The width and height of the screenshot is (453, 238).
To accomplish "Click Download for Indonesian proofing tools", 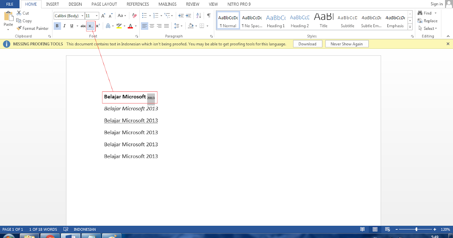I will [307, 43].
